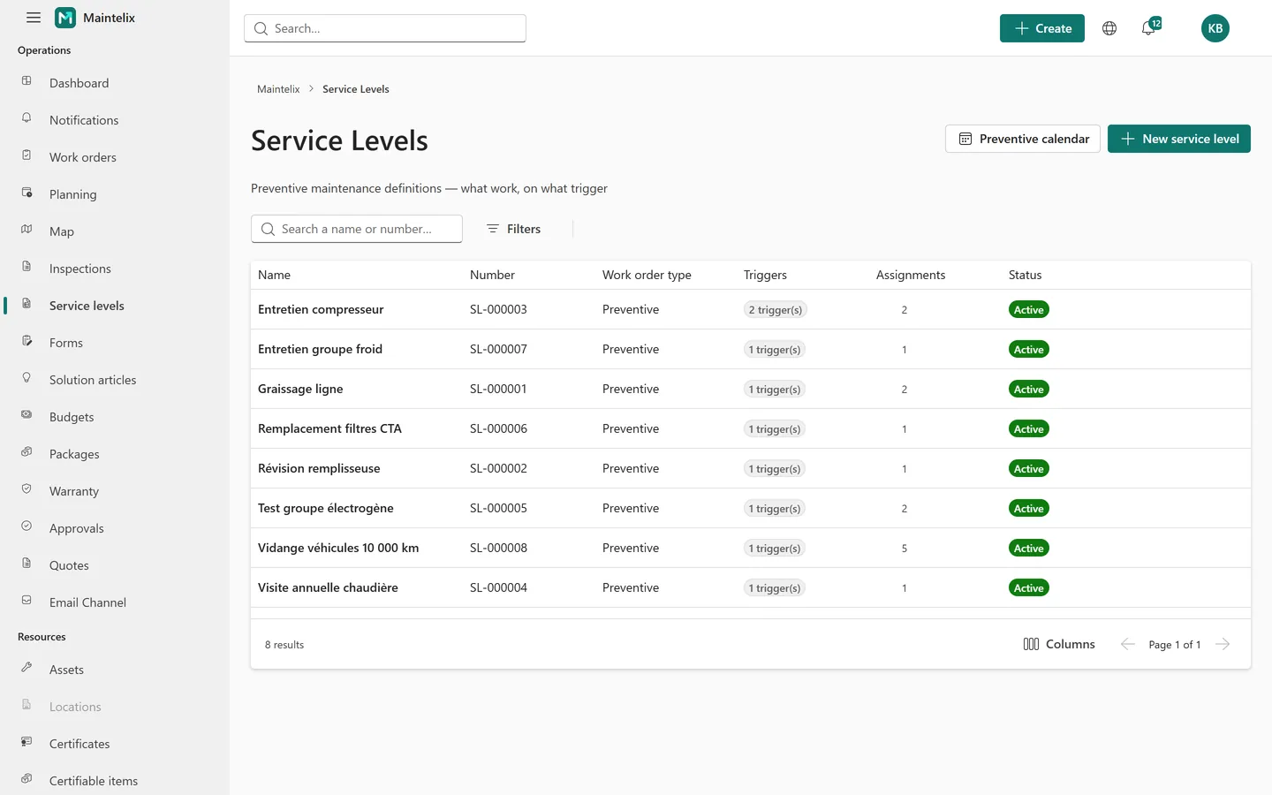Click the Planning sidebar icon

26,193
